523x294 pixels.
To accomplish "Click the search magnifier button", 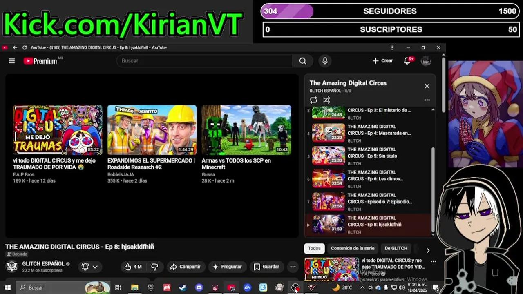I will [x=302, y=61].
